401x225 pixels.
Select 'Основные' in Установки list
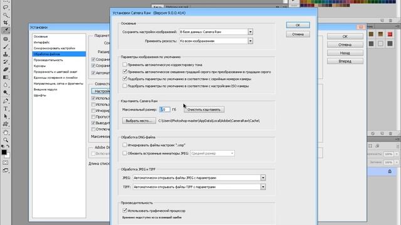[x=41, y=36]
